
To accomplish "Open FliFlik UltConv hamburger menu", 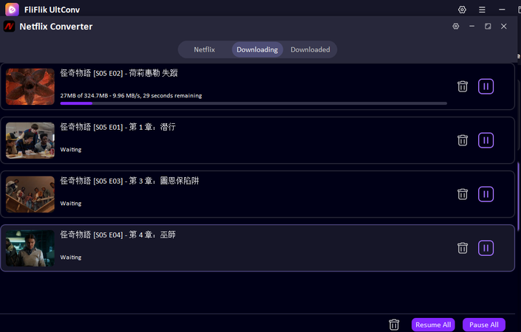I will coord(482,10).
